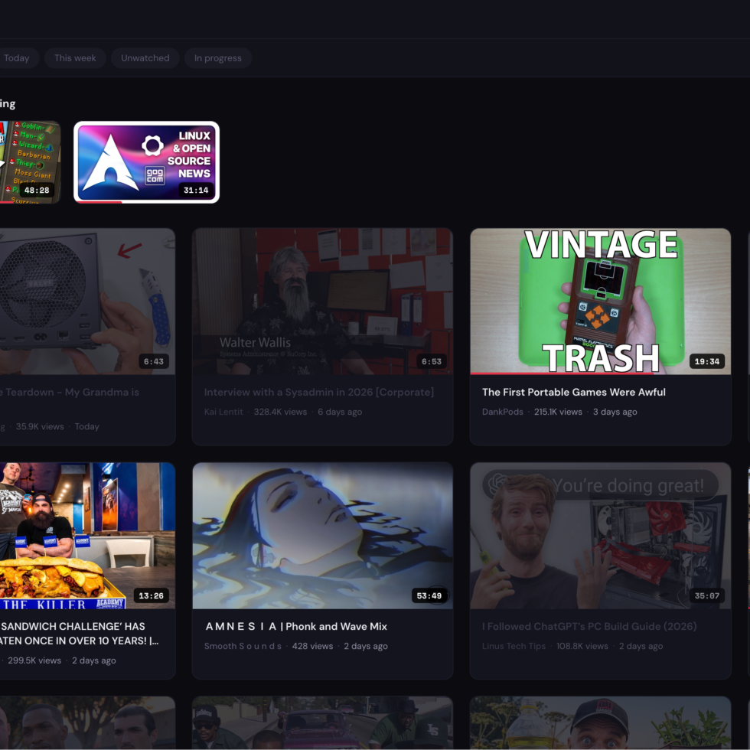Click the 53:49 duration badge

[429, 596]
